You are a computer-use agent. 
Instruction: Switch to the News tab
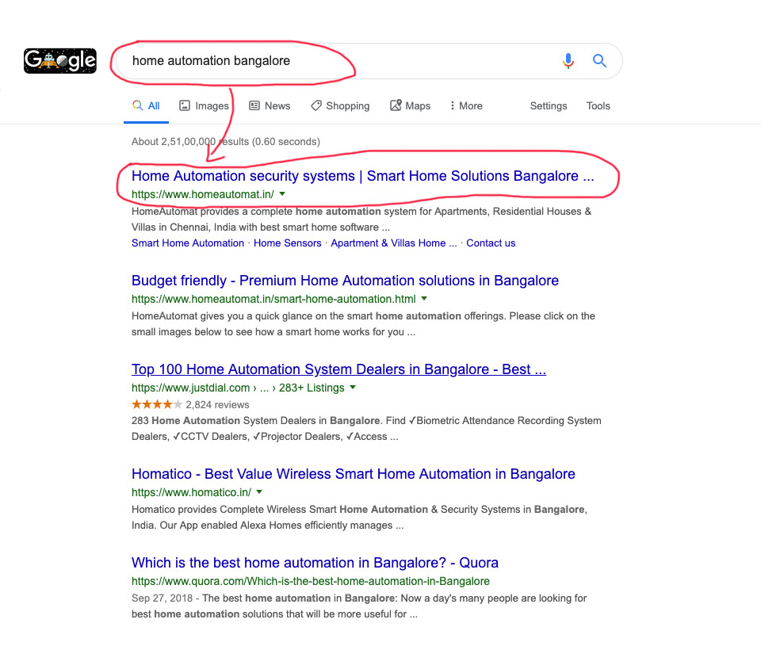pyautogui.click(x=270, y=105)
